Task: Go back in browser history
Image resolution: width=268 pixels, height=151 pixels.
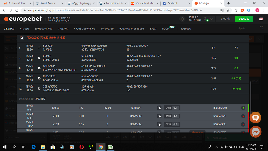Action: click(4, 10)
